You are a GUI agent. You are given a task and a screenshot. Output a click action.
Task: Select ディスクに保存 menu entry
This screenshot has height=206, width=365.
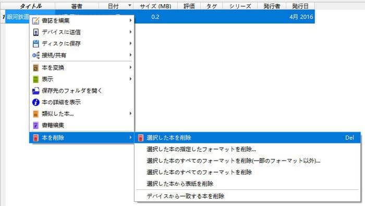pyautogui.click(x=82, y=43)
